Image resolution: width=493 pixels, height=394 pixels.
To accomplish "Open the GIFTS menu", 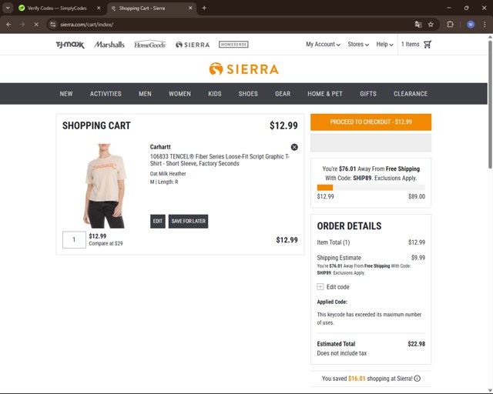I will (x=368, y=94).
